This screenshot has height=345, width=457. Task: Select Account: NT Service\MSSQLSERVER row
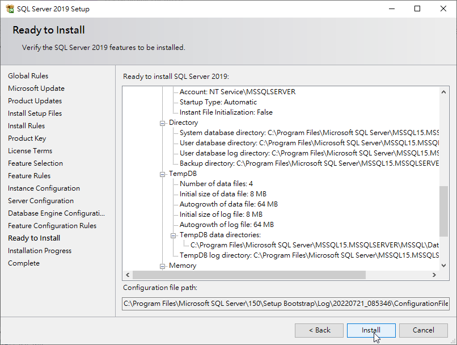(x=238, y=92)
